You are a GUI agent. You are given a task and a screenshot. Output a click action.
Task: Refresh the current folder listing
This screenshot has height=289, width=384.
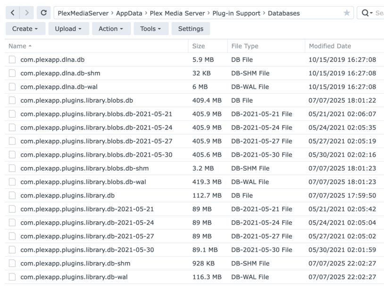(x=43, y=13)
